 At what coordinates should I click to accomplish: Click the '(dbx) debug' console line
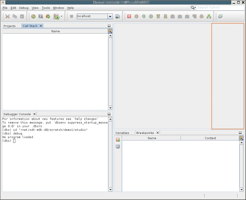coord(12,133)
